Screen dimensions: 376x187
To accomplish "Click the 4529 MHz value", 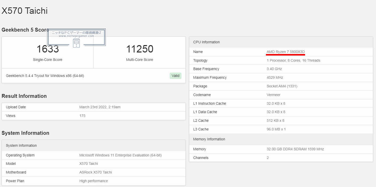I will pos(275,77).
